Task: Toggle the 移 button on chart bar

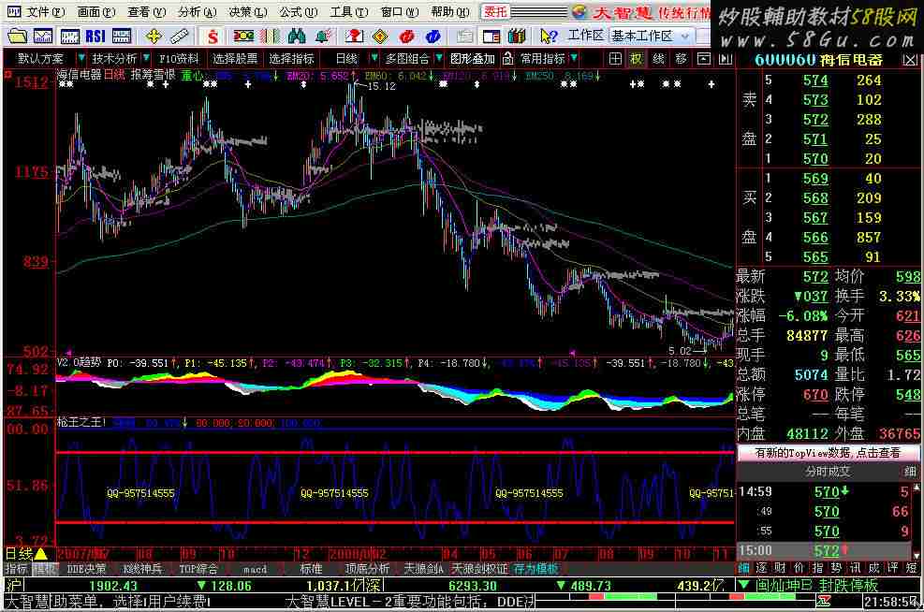Action: [x=682, y=59]
